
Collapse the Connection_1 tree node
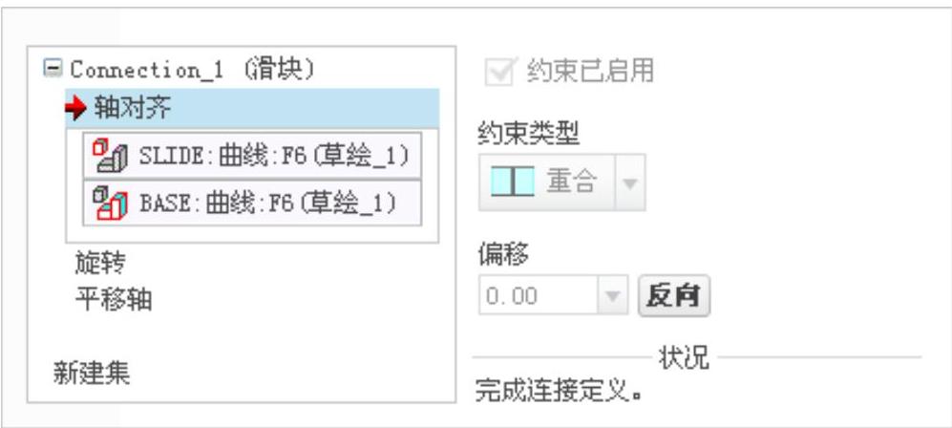coord(53,69)
